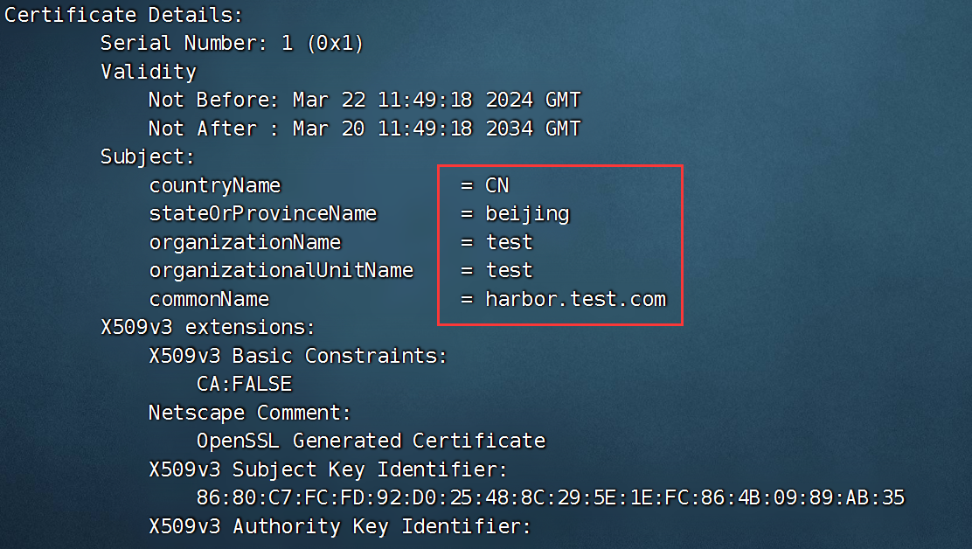Click the countryName field label
The image size is (972, 549).
point(215,185)
